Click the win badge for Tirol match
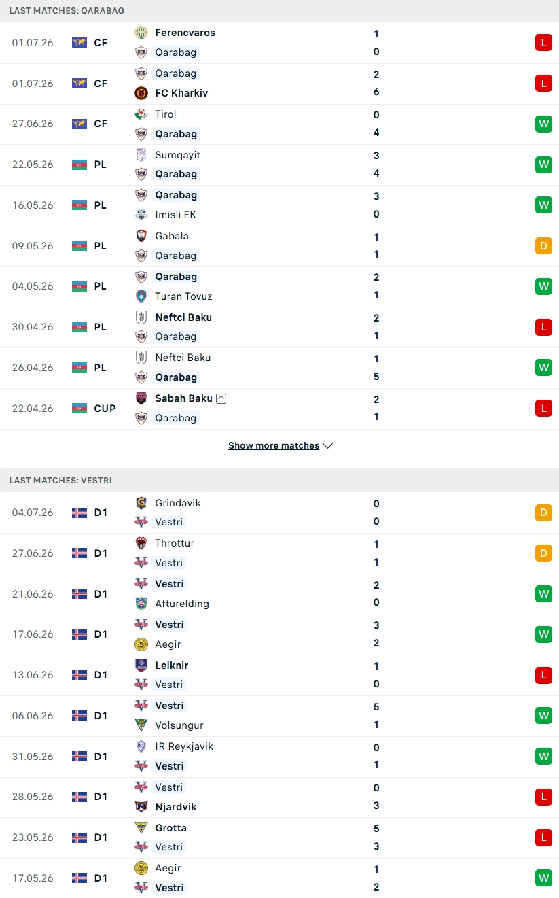 [543, 124]
